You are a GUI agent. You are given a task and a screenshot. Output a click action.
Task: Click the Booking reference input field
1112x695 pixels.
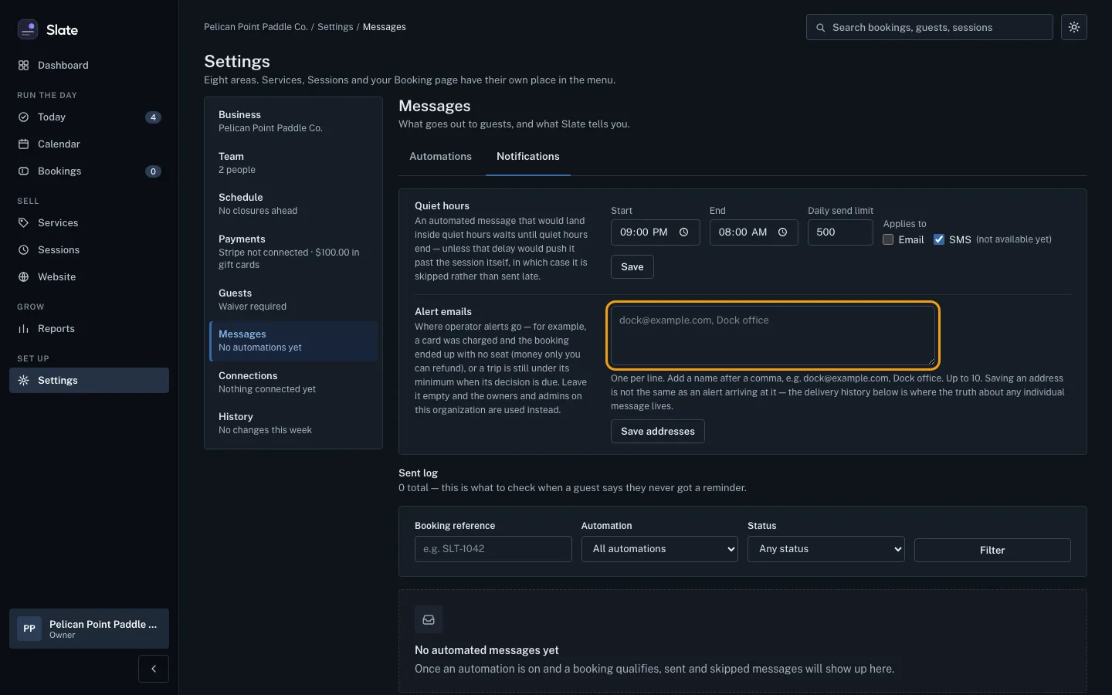pos(493,549)
